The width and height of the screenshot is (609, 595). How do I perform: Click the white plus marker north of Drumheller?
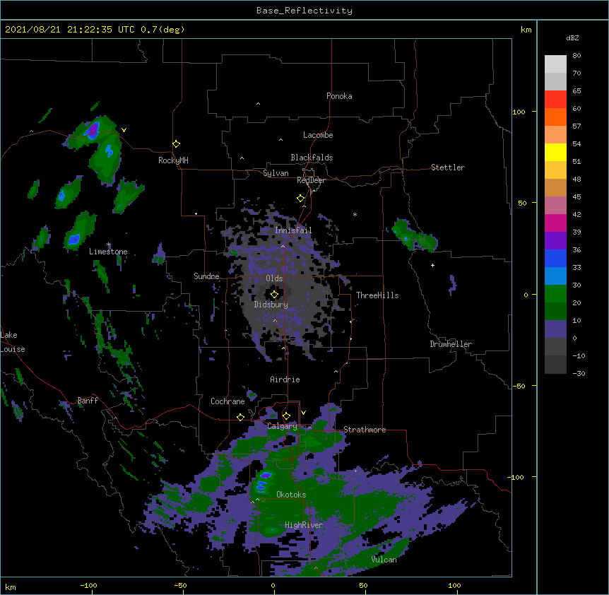(432, 265)
